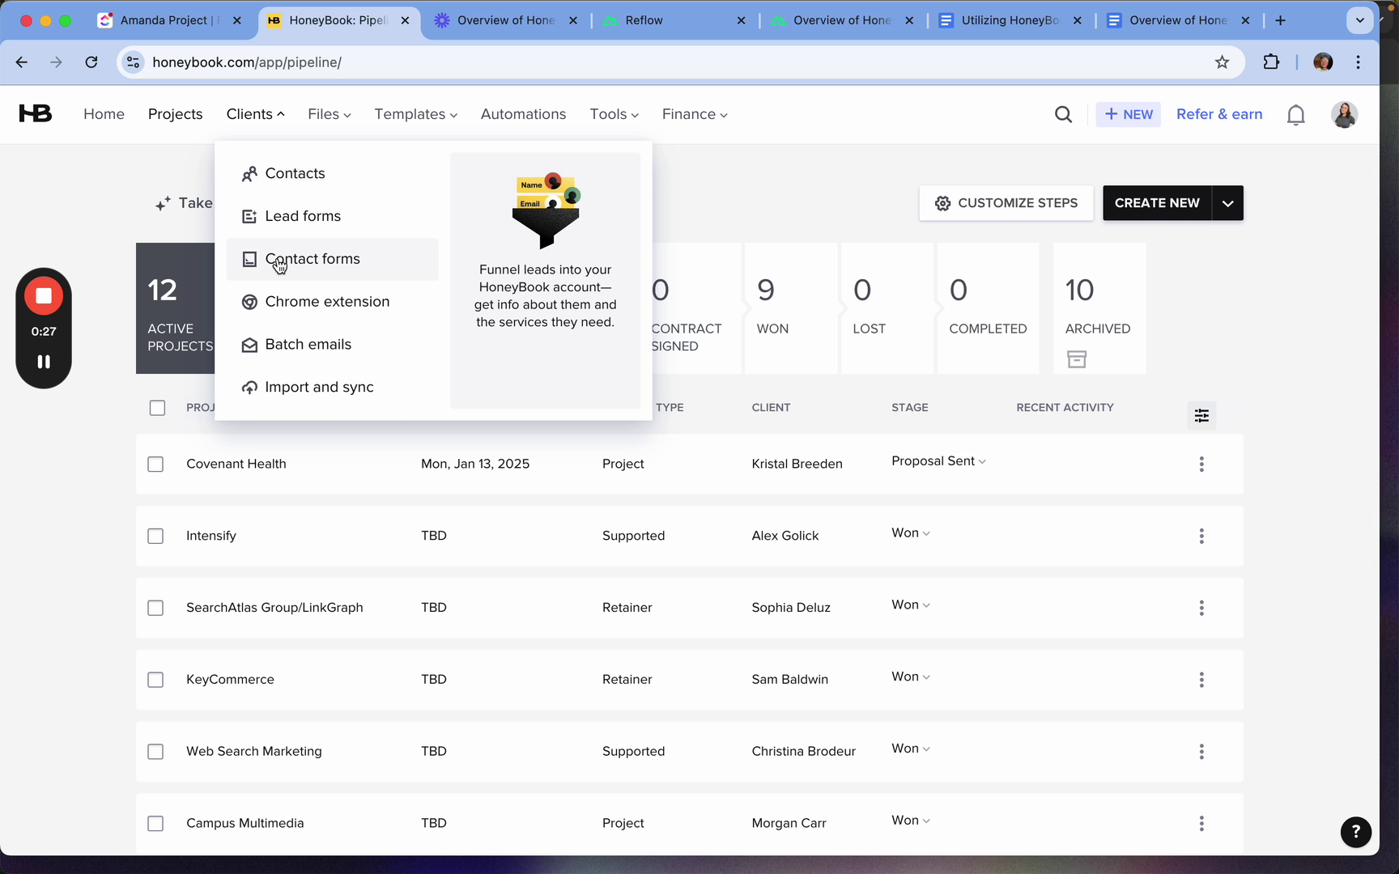Select all projects with header checkbox
1399x874 pixels.
point(157,408)
